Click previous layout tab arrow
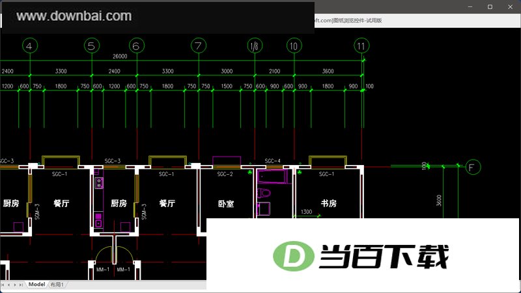The image size is (521, 293). point(9,285)
